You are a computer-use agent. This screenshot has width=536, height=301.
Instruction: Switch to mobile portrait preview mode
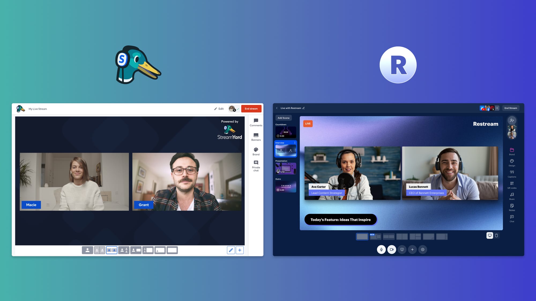(497, 235)
